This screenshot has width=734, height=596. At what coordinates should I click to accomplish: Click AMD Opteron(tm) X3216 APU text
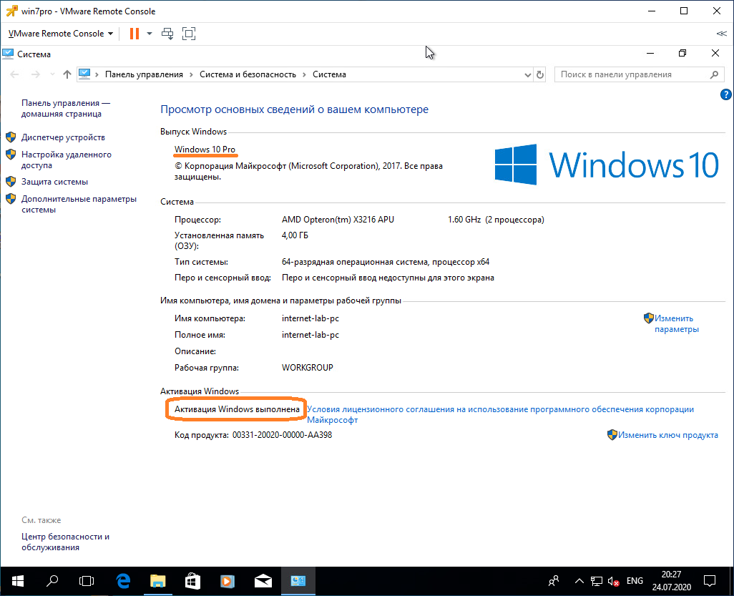338,220
